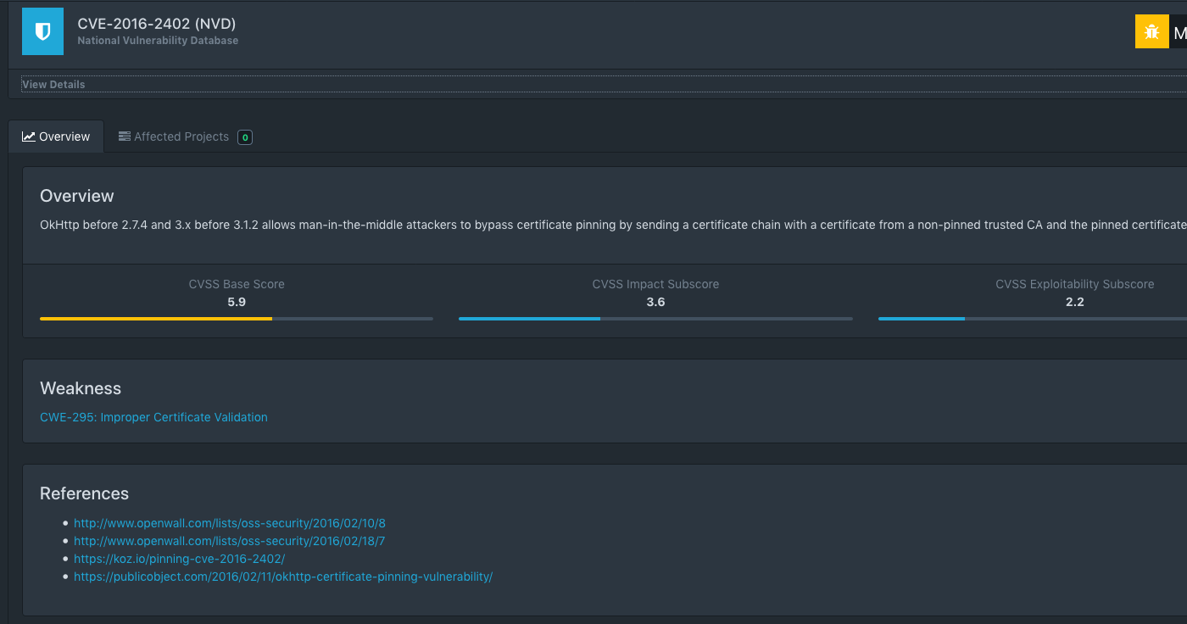
Task: Expand the View Details section
Action: click(53, 84)
